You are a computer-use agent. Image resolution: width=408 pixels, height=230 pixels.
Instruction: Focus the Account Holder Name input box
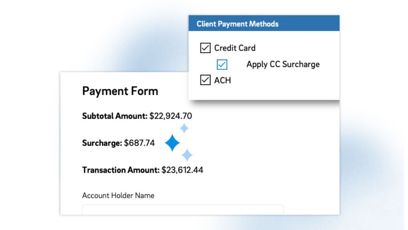point(182,210)
